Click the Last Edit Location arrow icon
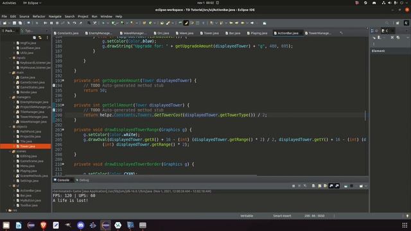The image size is (411, 231). [231, 23]
